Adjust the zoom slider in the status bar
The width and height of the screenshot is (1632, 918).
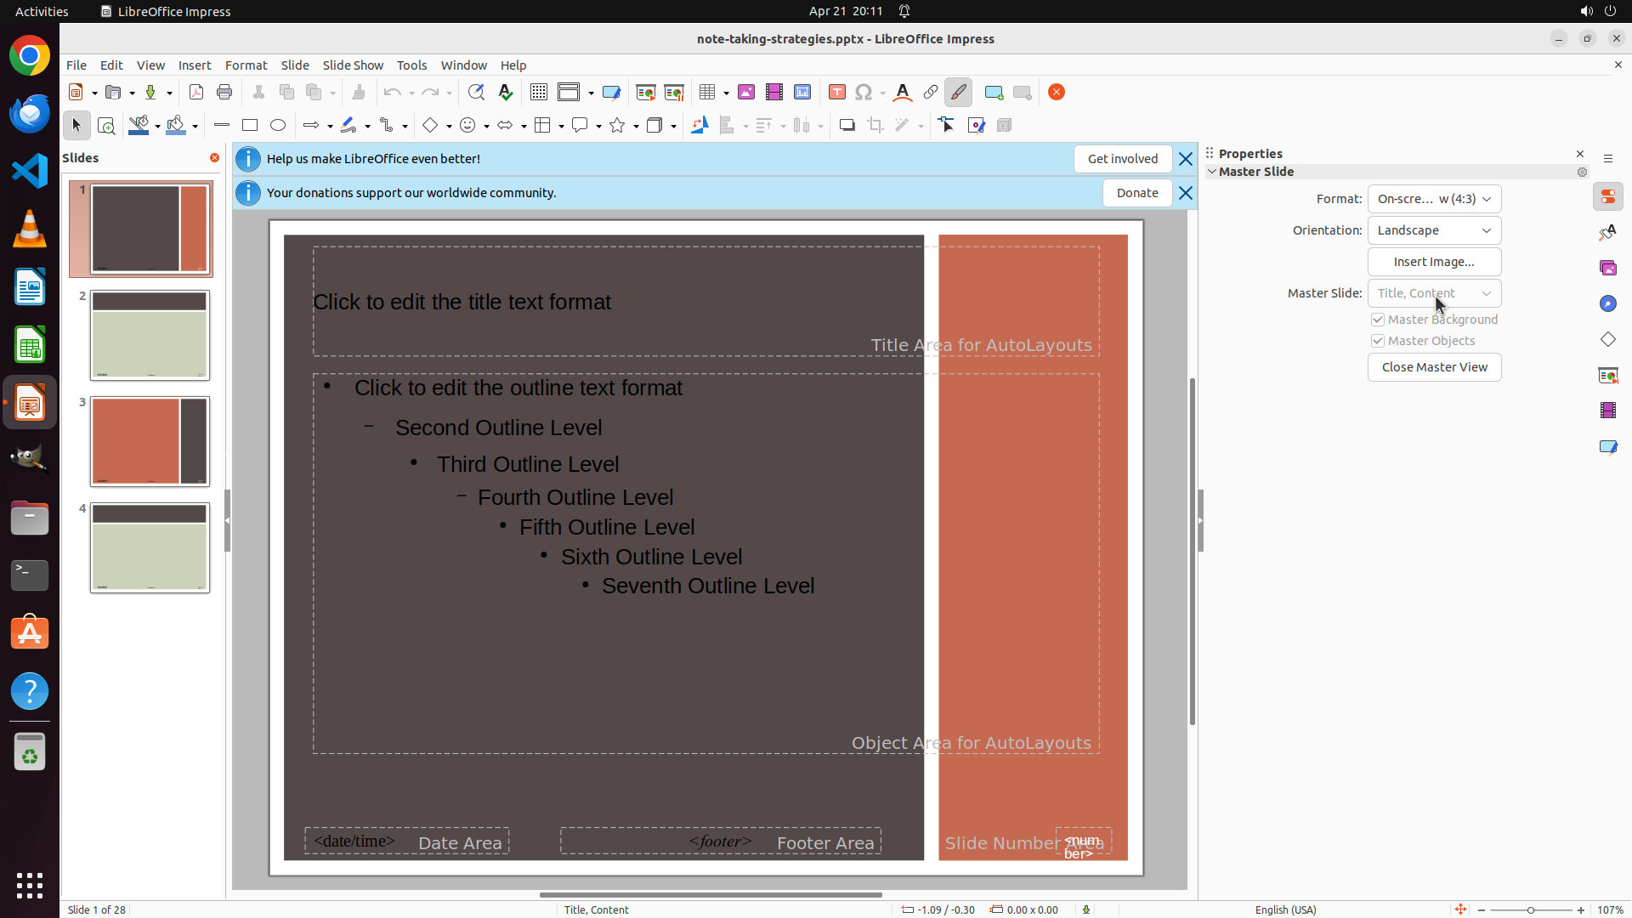coord(1530,910)
